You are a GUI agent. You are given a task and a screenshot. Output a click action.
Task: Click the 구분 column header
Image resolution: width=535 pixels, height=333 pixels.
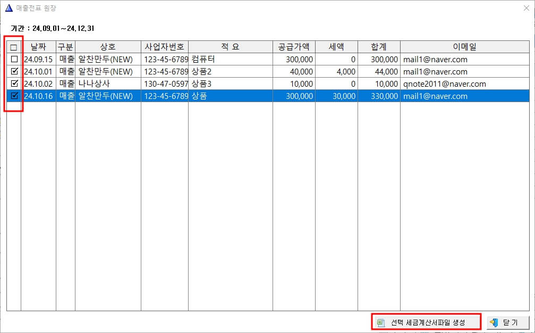65,47
